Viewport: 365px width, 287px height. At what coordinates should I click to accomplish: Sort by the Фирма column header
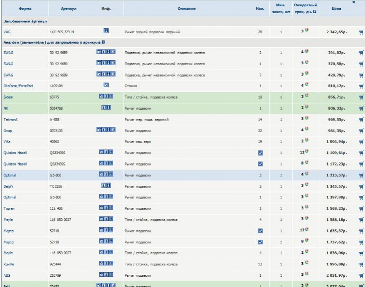pos(25,9)
